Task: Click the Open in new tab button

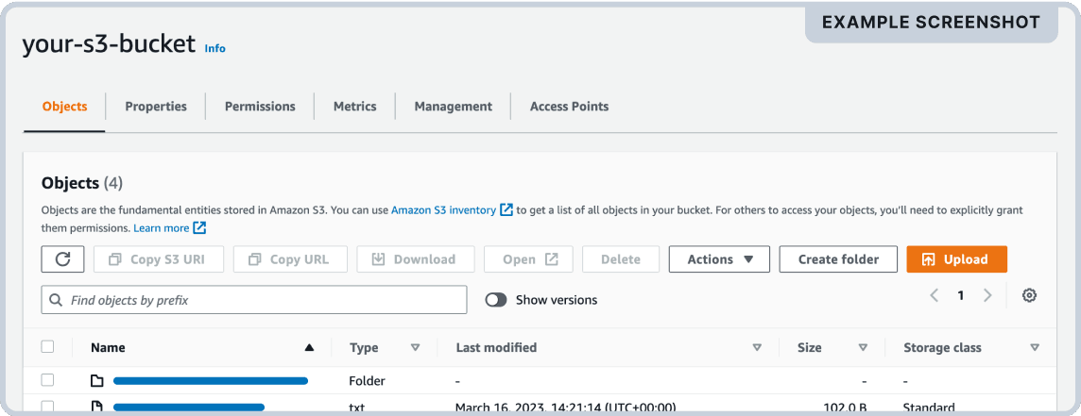Action: tap(529, 259)
